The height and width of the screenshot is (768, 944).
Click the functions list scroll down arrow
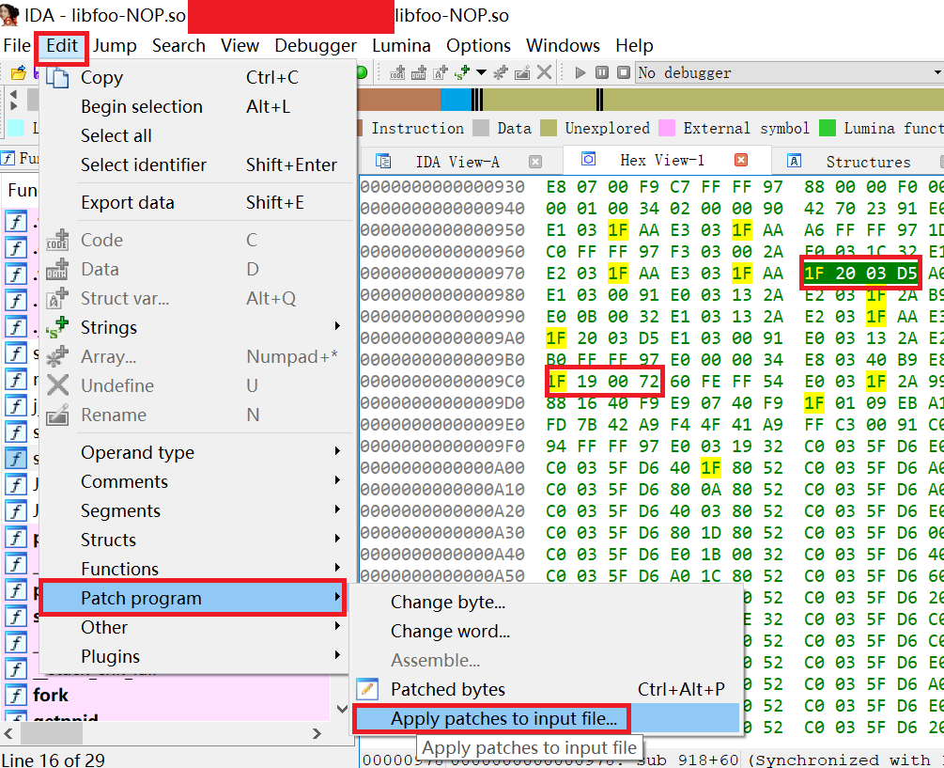coord(341,709)
